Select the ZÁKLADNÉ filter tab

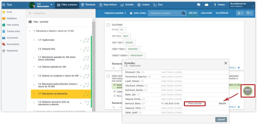[x=207, y=13]
